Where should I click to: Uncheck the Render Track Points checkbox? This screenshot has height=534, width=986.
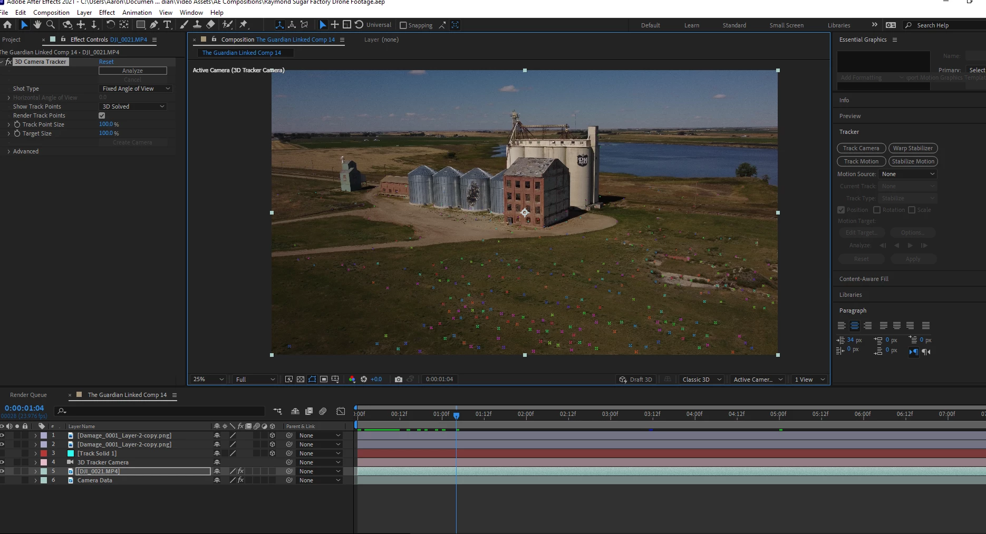coord(102,115)
